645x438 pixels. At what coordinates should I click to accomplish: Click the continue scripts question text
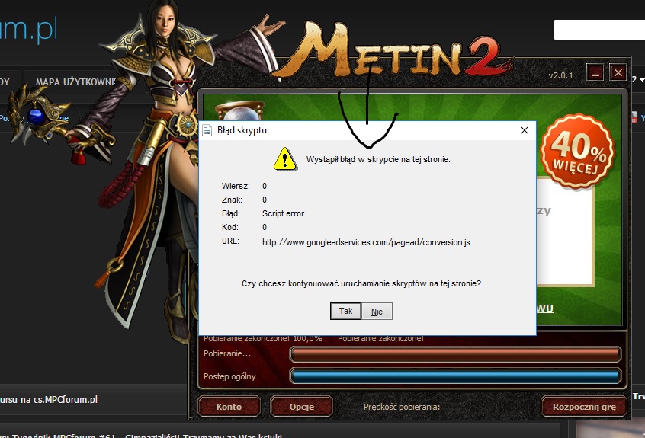(361, 283)
